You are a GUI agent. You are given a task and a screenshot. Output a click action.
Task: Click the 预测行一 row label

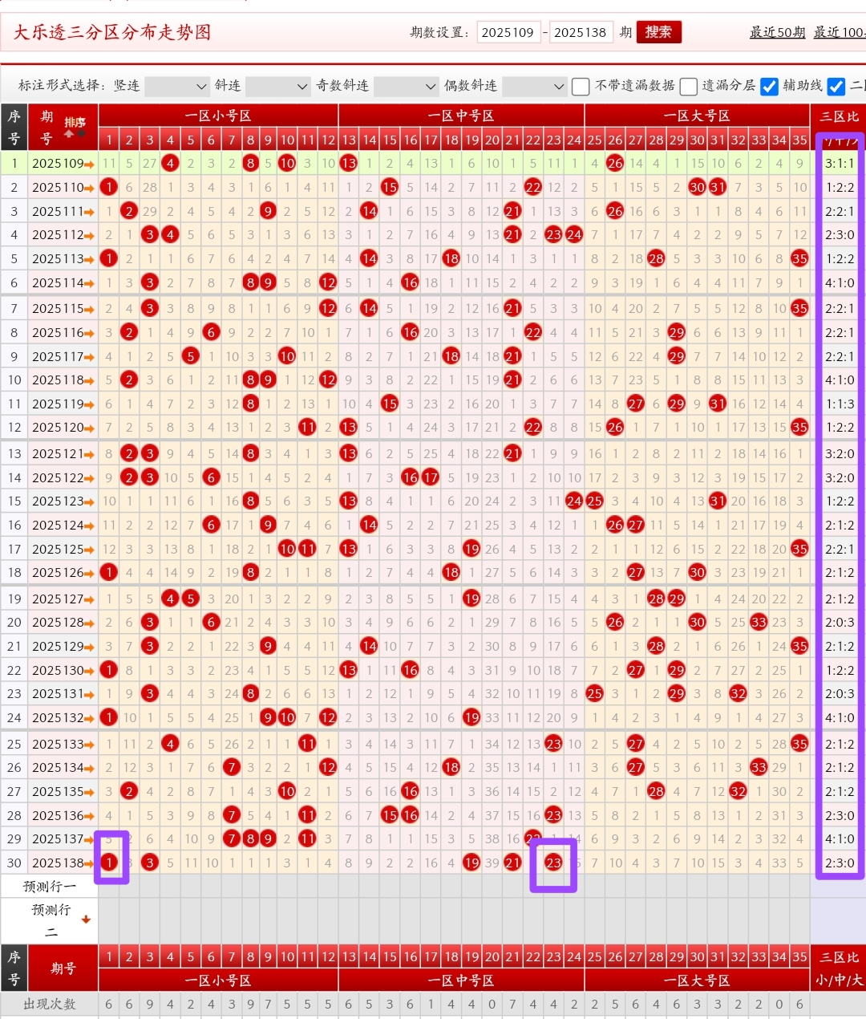coord(50,887)
